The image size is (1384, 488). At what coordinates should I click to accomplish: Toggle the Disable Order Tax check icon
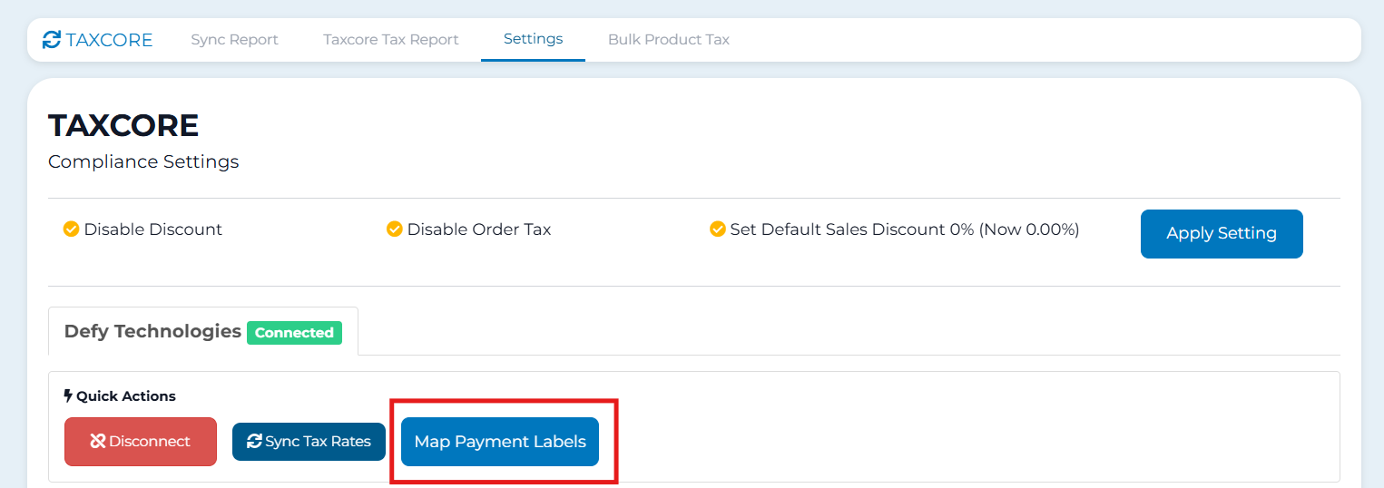point(394,229)
